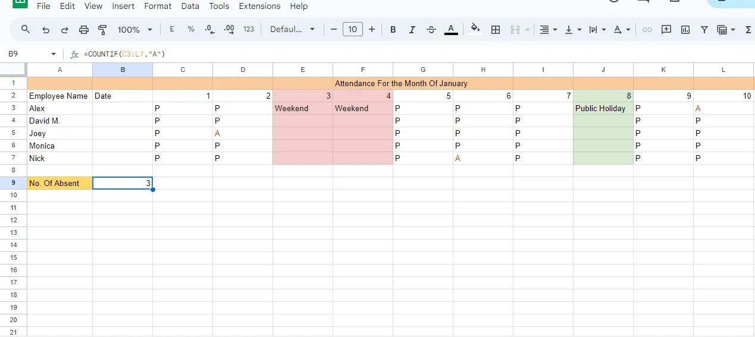Open vertical align dropdown
755x337 pixels.
[573, 29]
